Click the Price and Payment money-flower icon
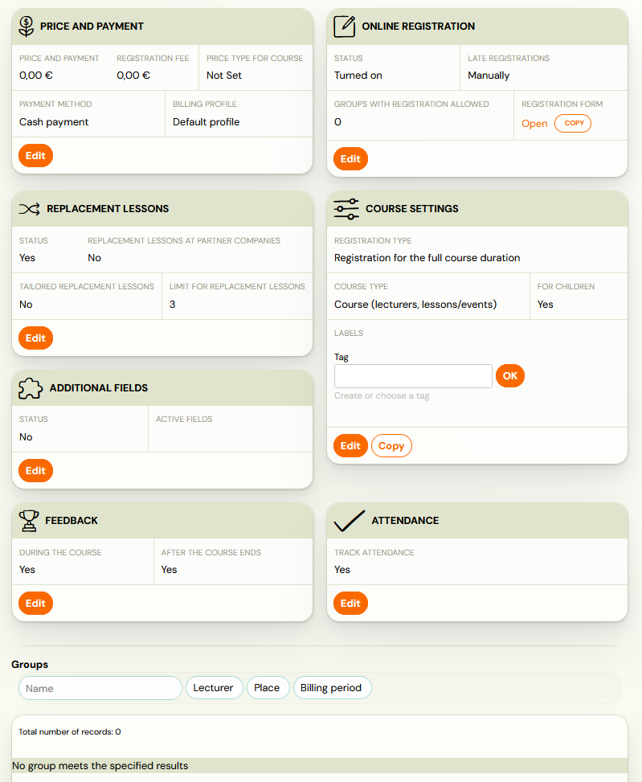 [27, 27]
